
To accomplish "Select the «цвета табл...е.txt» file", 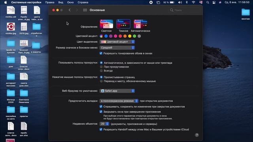I will (x=37, y=13).
